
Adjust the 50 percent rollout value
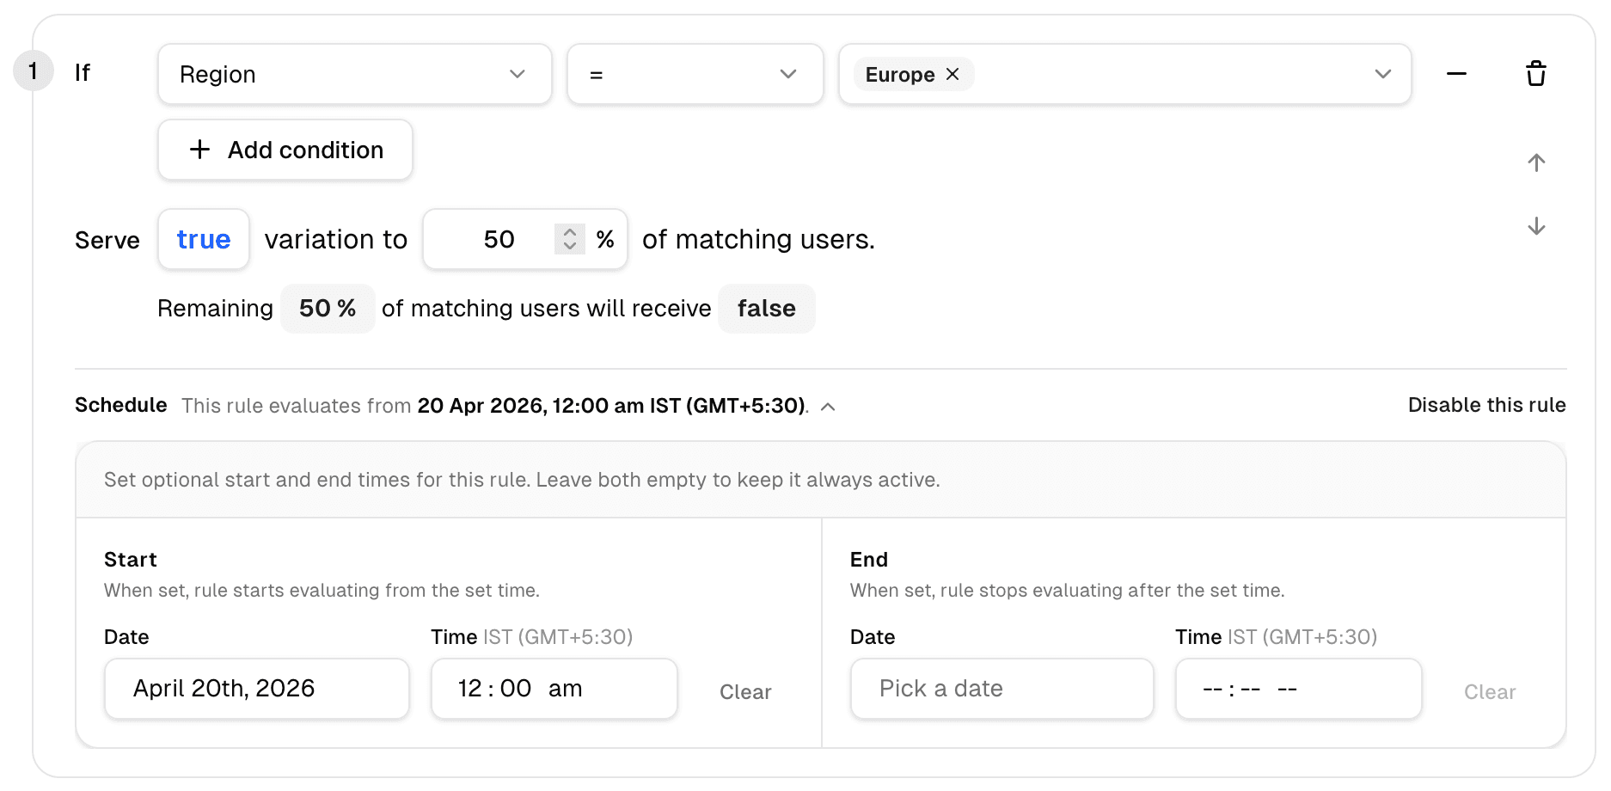(499, 239)
